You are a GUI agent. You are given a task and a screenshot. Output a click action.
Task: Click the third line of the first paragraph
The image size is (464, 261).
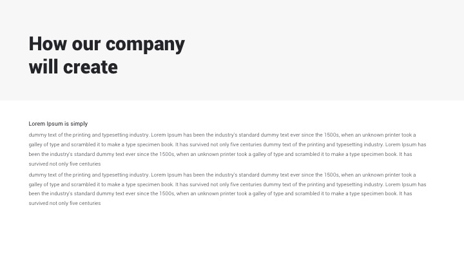tap(220, 154)
